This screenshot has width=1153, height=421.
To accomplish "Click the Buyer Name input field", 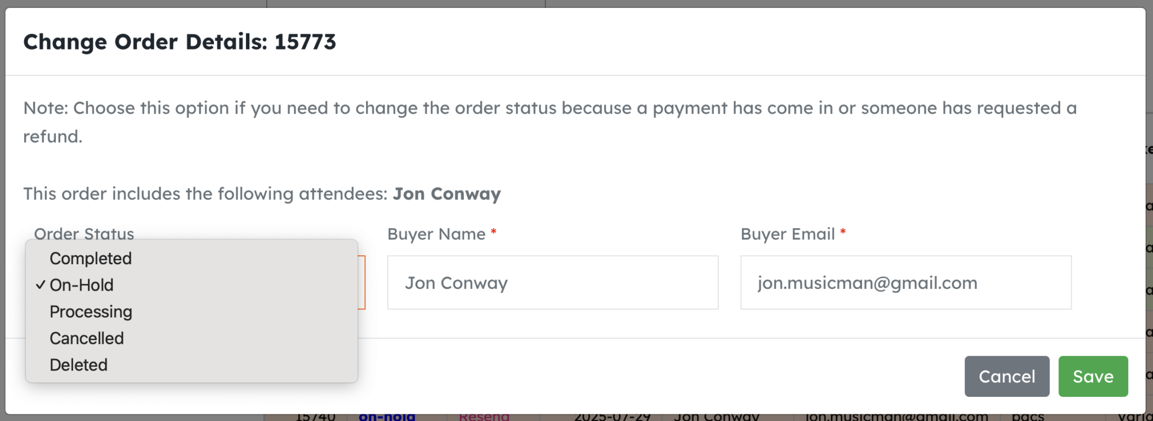I will (x=552, y=283).
